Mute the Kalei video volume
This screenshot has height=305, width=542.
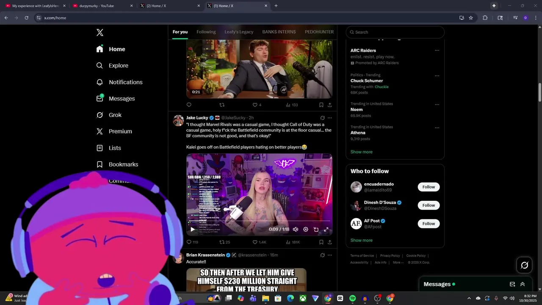click(296, 230)
